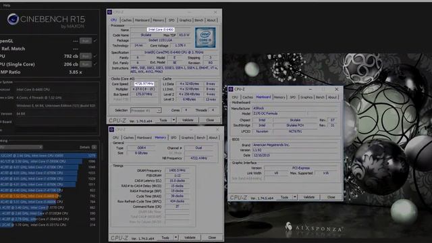This screenshot has width=432, height=243.
Task: Click the Core Speed value 4726.97 MHz
Action: 144,84
